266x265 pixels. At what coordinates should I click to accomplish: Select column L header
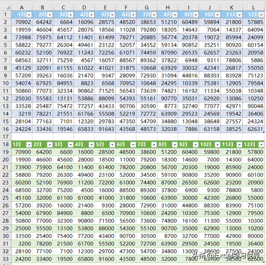254,7
